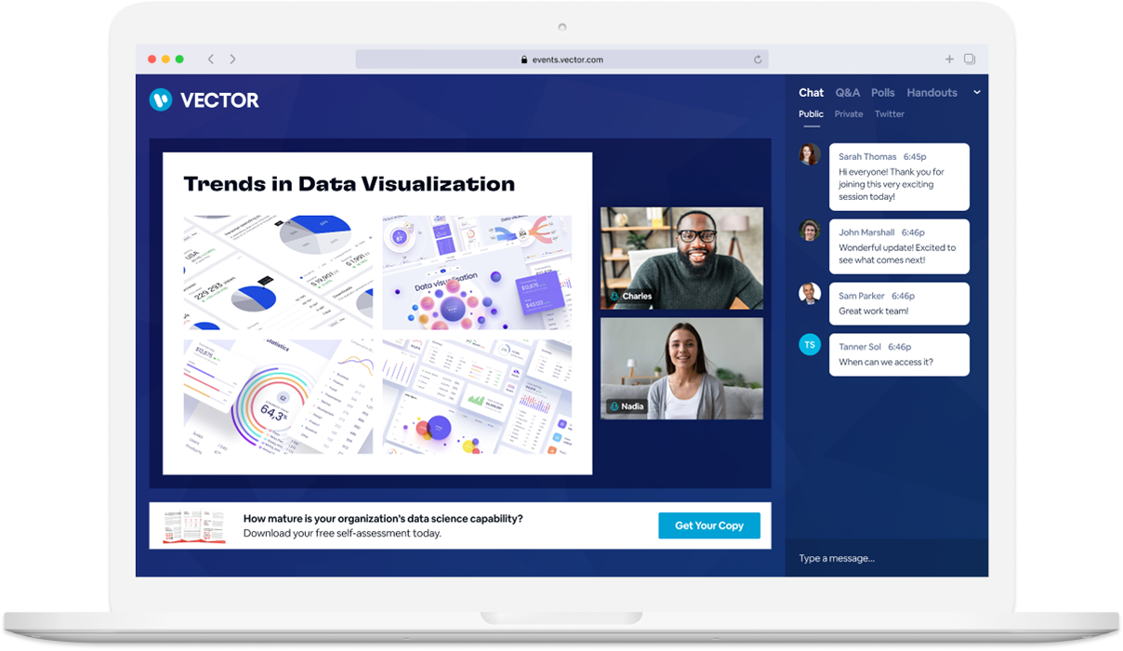The width and height of the screenshot is (1123, 651).
Task: Switch to the Q&A tab
Action: (x=847, y=93)
